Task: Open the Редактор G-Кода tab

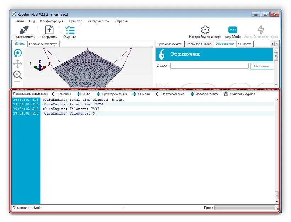Action: (x=199, y=44)
